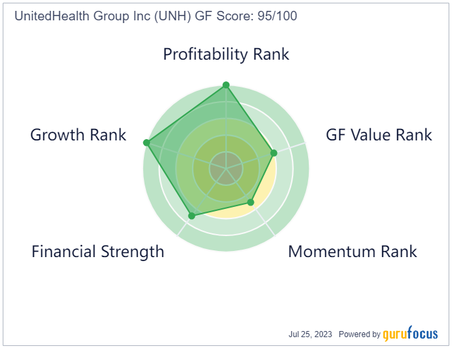Click the Momentum Rank data point
The image size is (452, 348).
251,203
